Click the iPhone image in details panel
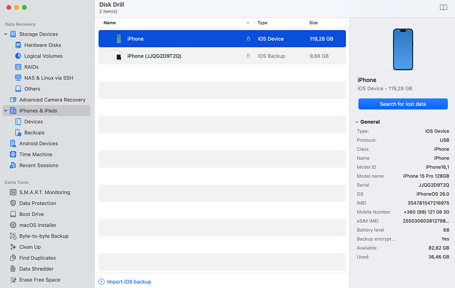Viewport: 455px width, 288px height. click(403, 49)
